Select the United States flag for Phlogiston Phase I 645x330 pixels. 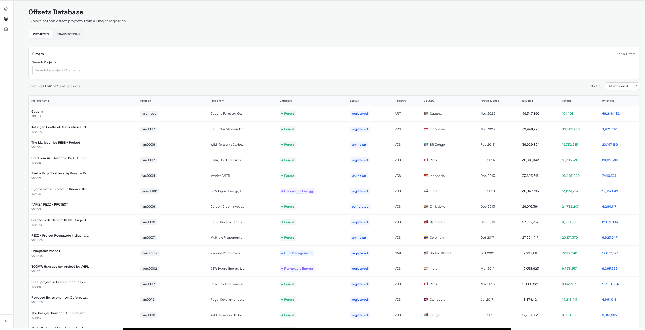[x=426, y=253]
